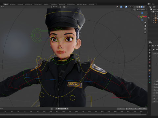Jump to the timeline end frame
Image resolution: width=158 pixels, height=118 pixels.
coord(67,109)
